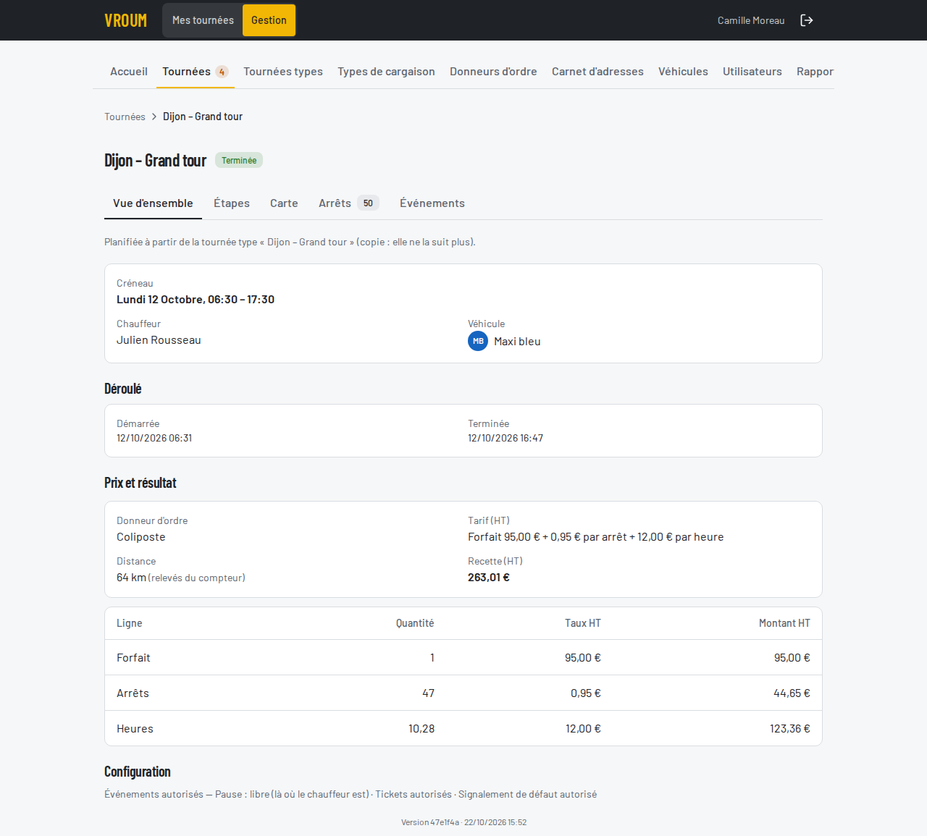
Task: Open Types de cargaison tab
Action: (386, 72)
